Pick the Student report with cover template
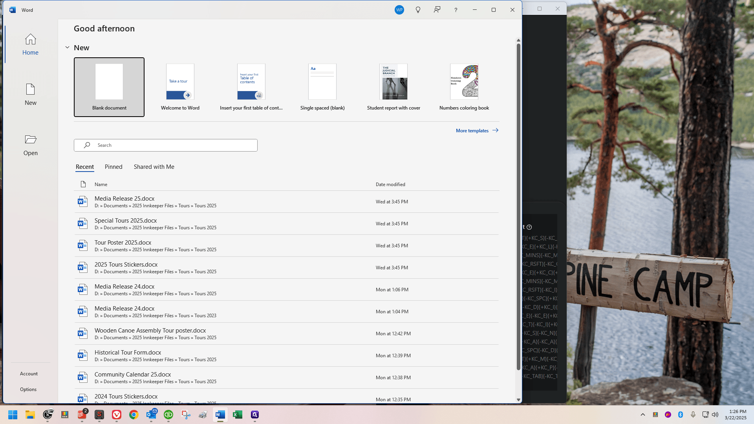The width and height of the screenshot is (754, 424). click(x=393, y=87)
